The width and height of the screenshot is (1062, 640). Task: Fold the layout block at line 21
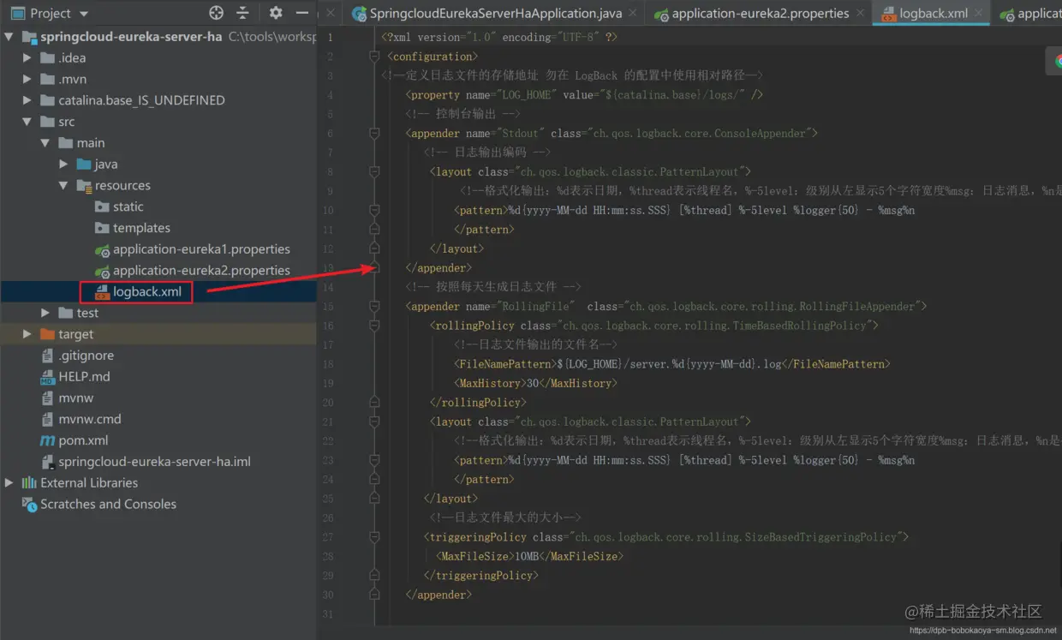pos(374,422)
